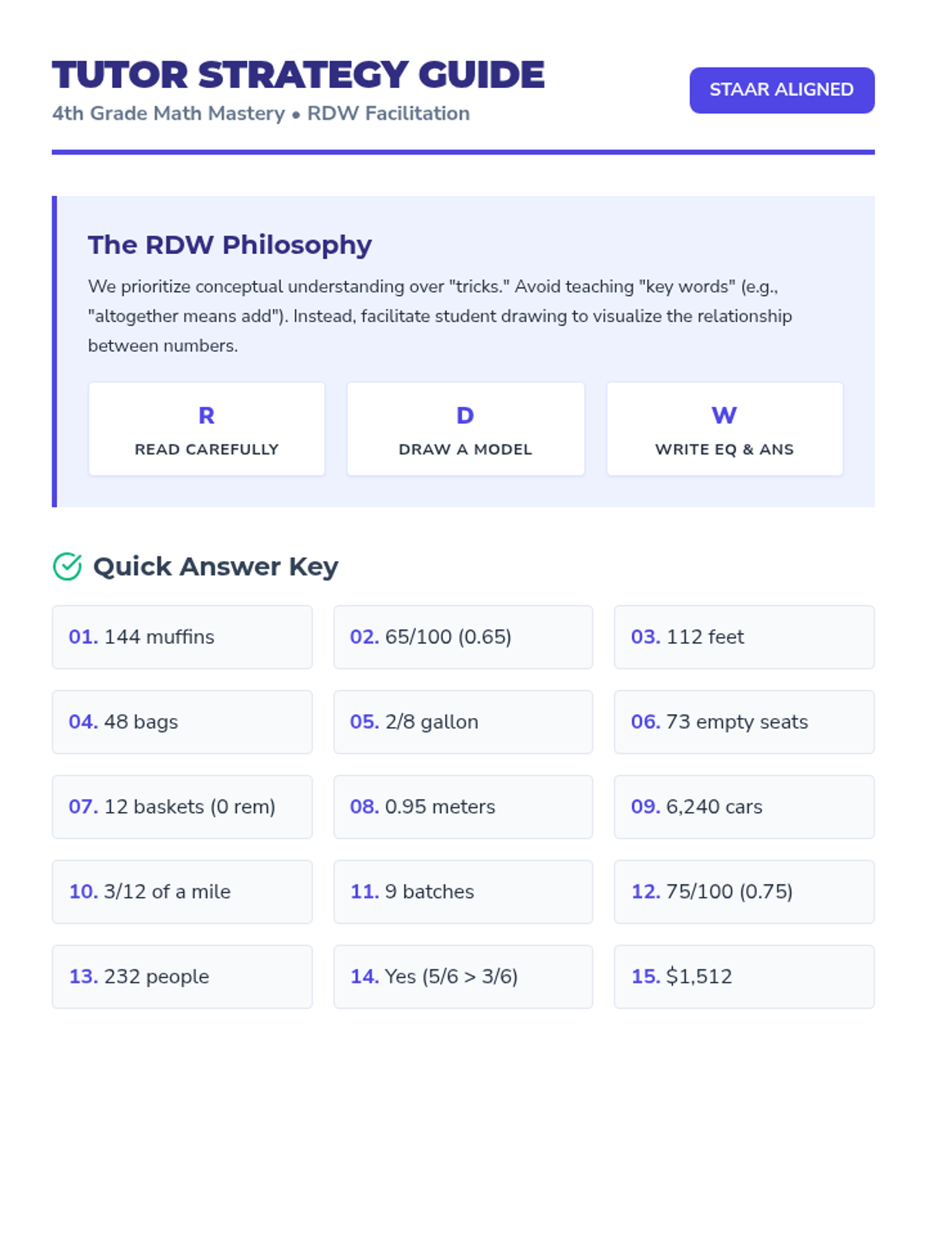Click the STAAR ALIGNED badge
The height and width of the screenshot is (1235, 926).
tap(781, 90)
